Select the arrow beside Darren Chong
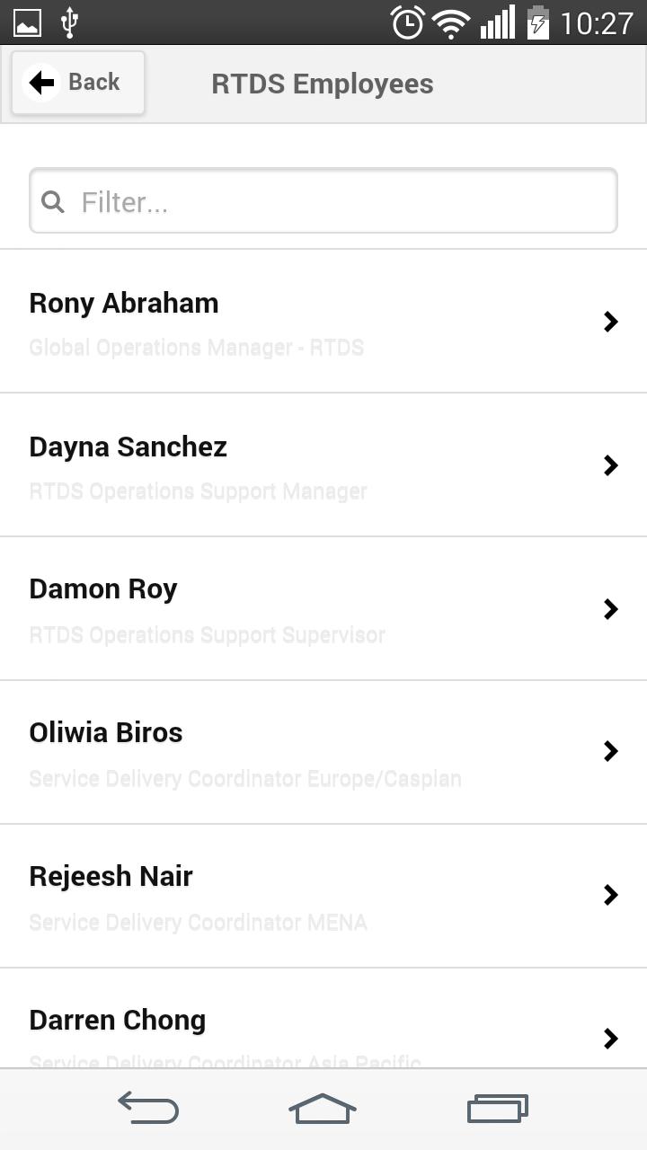 pyautogui.click(x=611, y=1039)
